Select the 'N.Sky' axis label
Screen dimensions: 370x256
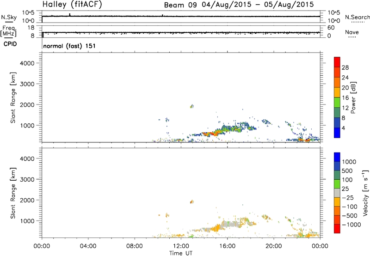pyautogui.click(x=9, y=17)
